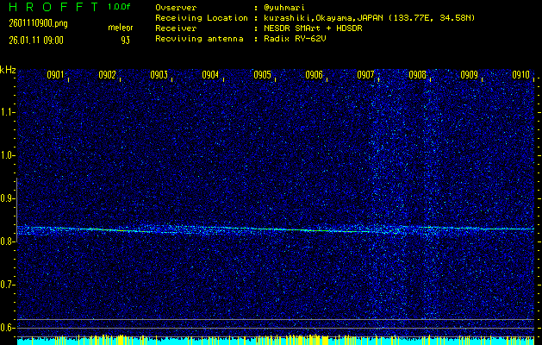Click the 0.8 kHz axis label

click(8, 241)
